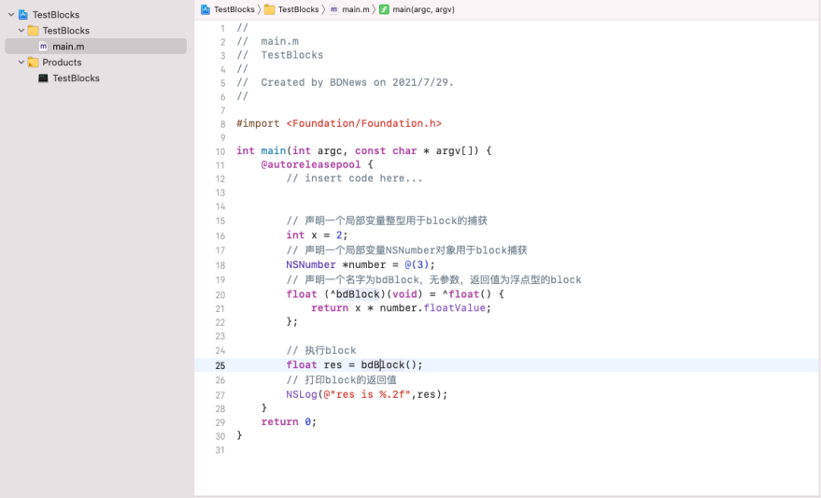Click the project icon in the jump bar
The image size is (821, 498).
(x=205, y=9)
